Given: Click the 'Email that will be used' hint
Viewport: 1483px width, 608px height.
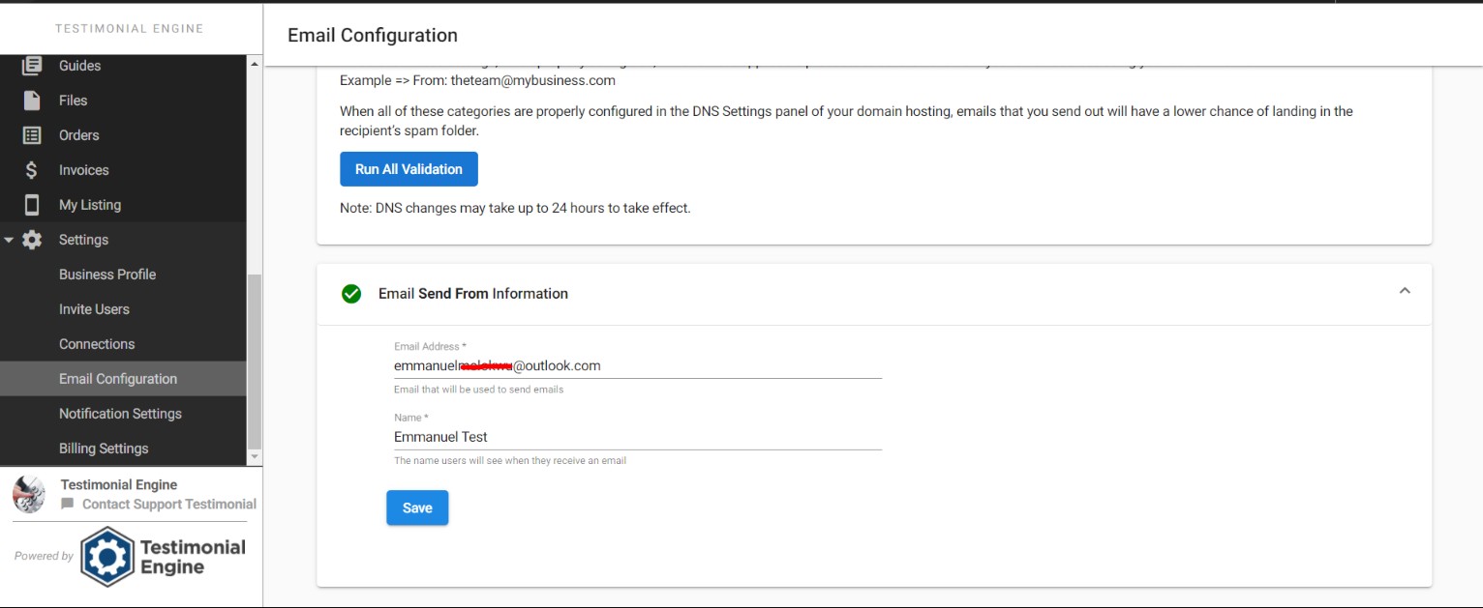Looking at the screenshot, I should pyautogui.click(x=478, y=390).
